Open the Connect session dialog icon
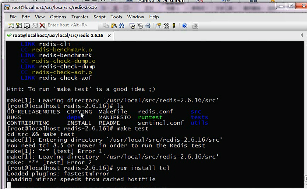 (11, 26)
